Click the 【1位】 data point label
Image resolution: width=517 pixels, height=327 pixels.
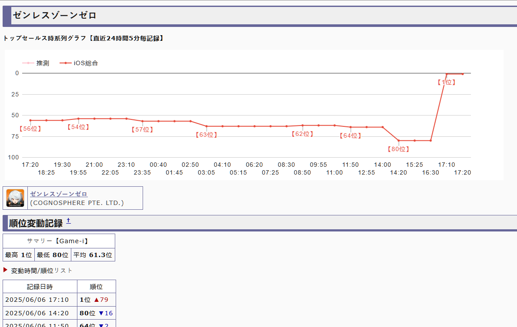pyautogui.click(x=447, y=83)
